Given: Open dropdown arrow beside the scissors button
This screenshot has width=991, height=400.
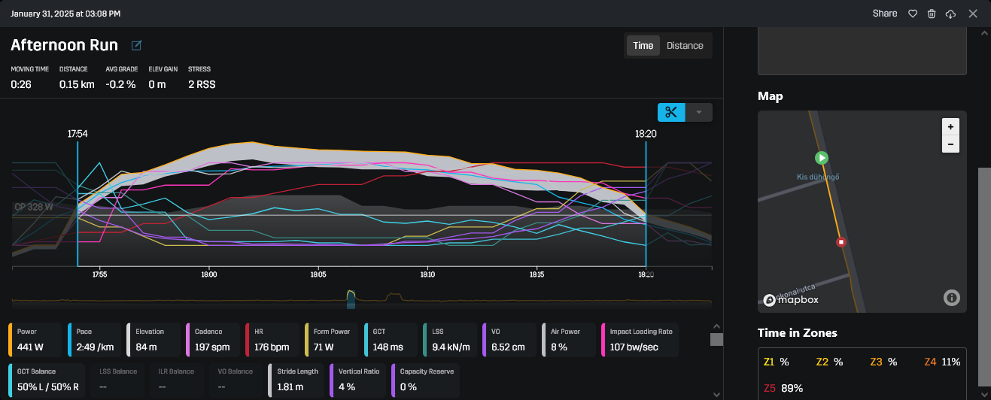Looking at the screenshot, I should 698,112.
